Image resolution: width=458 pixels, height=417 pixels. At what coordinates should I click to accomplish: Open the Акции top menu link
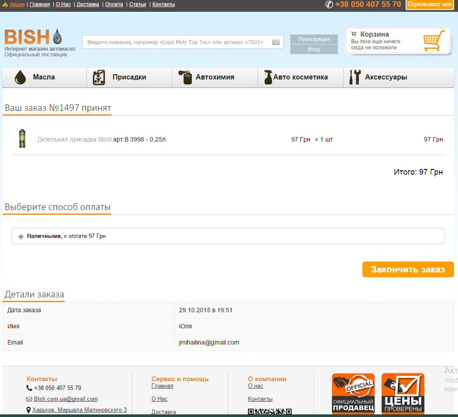click(17, 4)
